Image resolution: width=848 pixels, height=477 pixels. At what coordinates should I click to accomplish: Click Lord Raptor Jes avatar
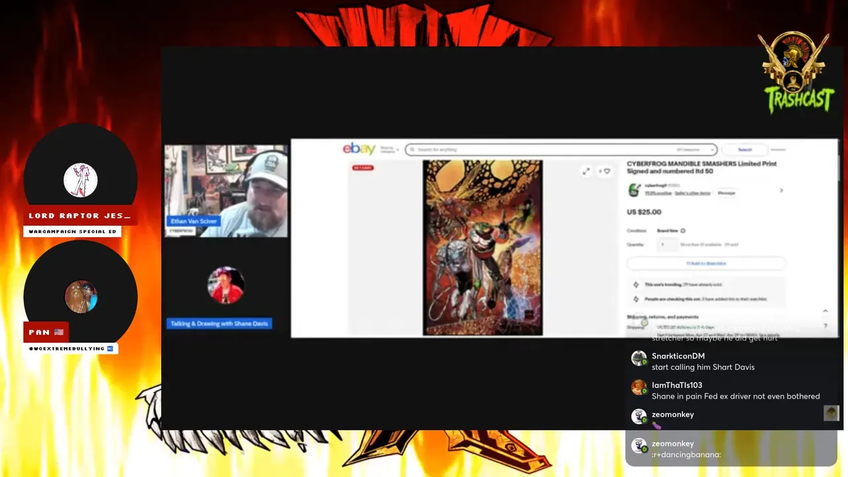coord(81,180)
